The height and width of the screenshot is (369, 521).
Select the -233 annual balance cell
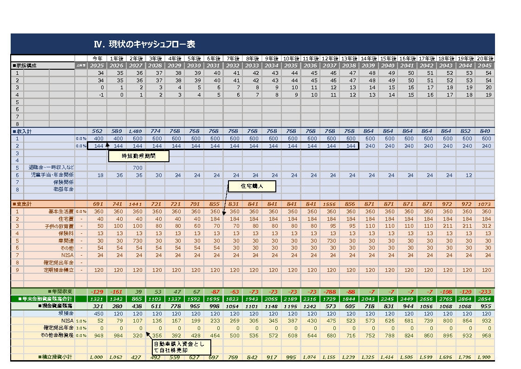click(485, 291)
